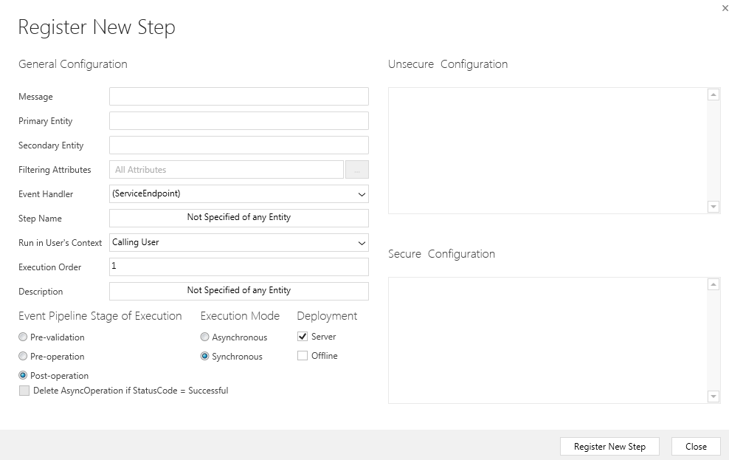This screenshot has width=729, height=460.
Task: Click the Primary Entity text box
Action: pyautogui.click(x=238, y=121)
